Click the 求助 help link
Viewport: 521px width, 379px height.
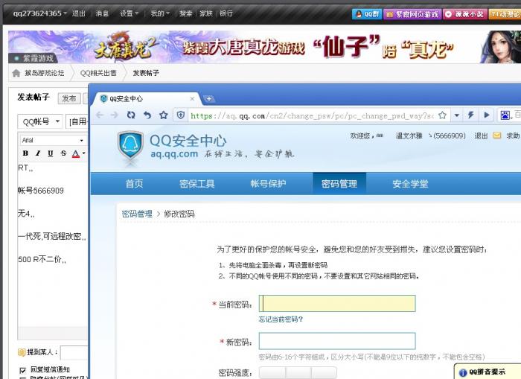(x=513, y=136)
